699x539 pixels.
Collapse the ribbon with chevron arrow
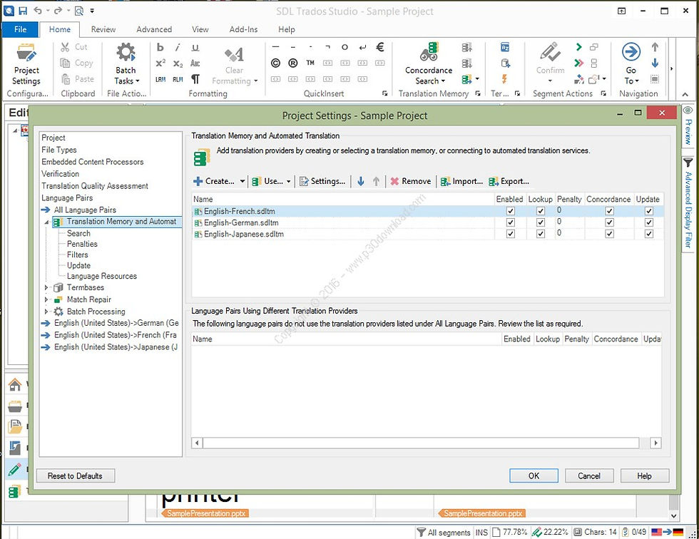[685, 94]
